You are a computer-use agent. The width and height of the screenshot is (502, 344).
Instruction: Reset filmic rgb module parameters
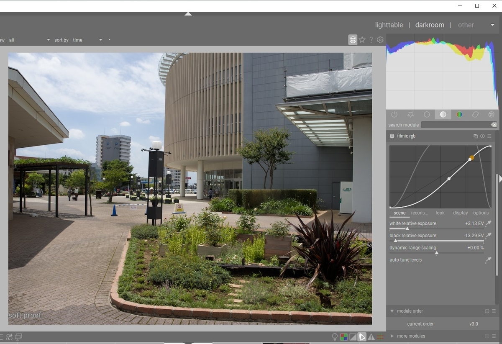pyautogui.click(x=482, y=136)
